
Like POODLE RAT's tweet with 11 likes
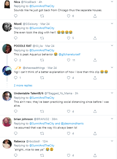pyautogui.click(x=69, y=60)
